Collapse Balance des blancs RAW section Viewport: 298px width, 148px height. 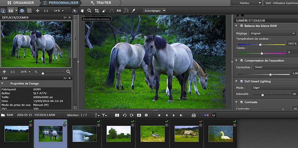coord(236,26)
